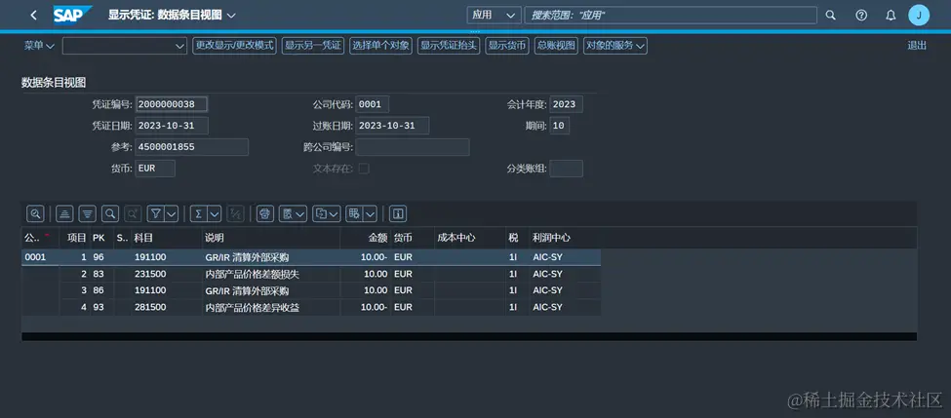Click 金额 column header
951x418 pixels.
pos(365,238)
